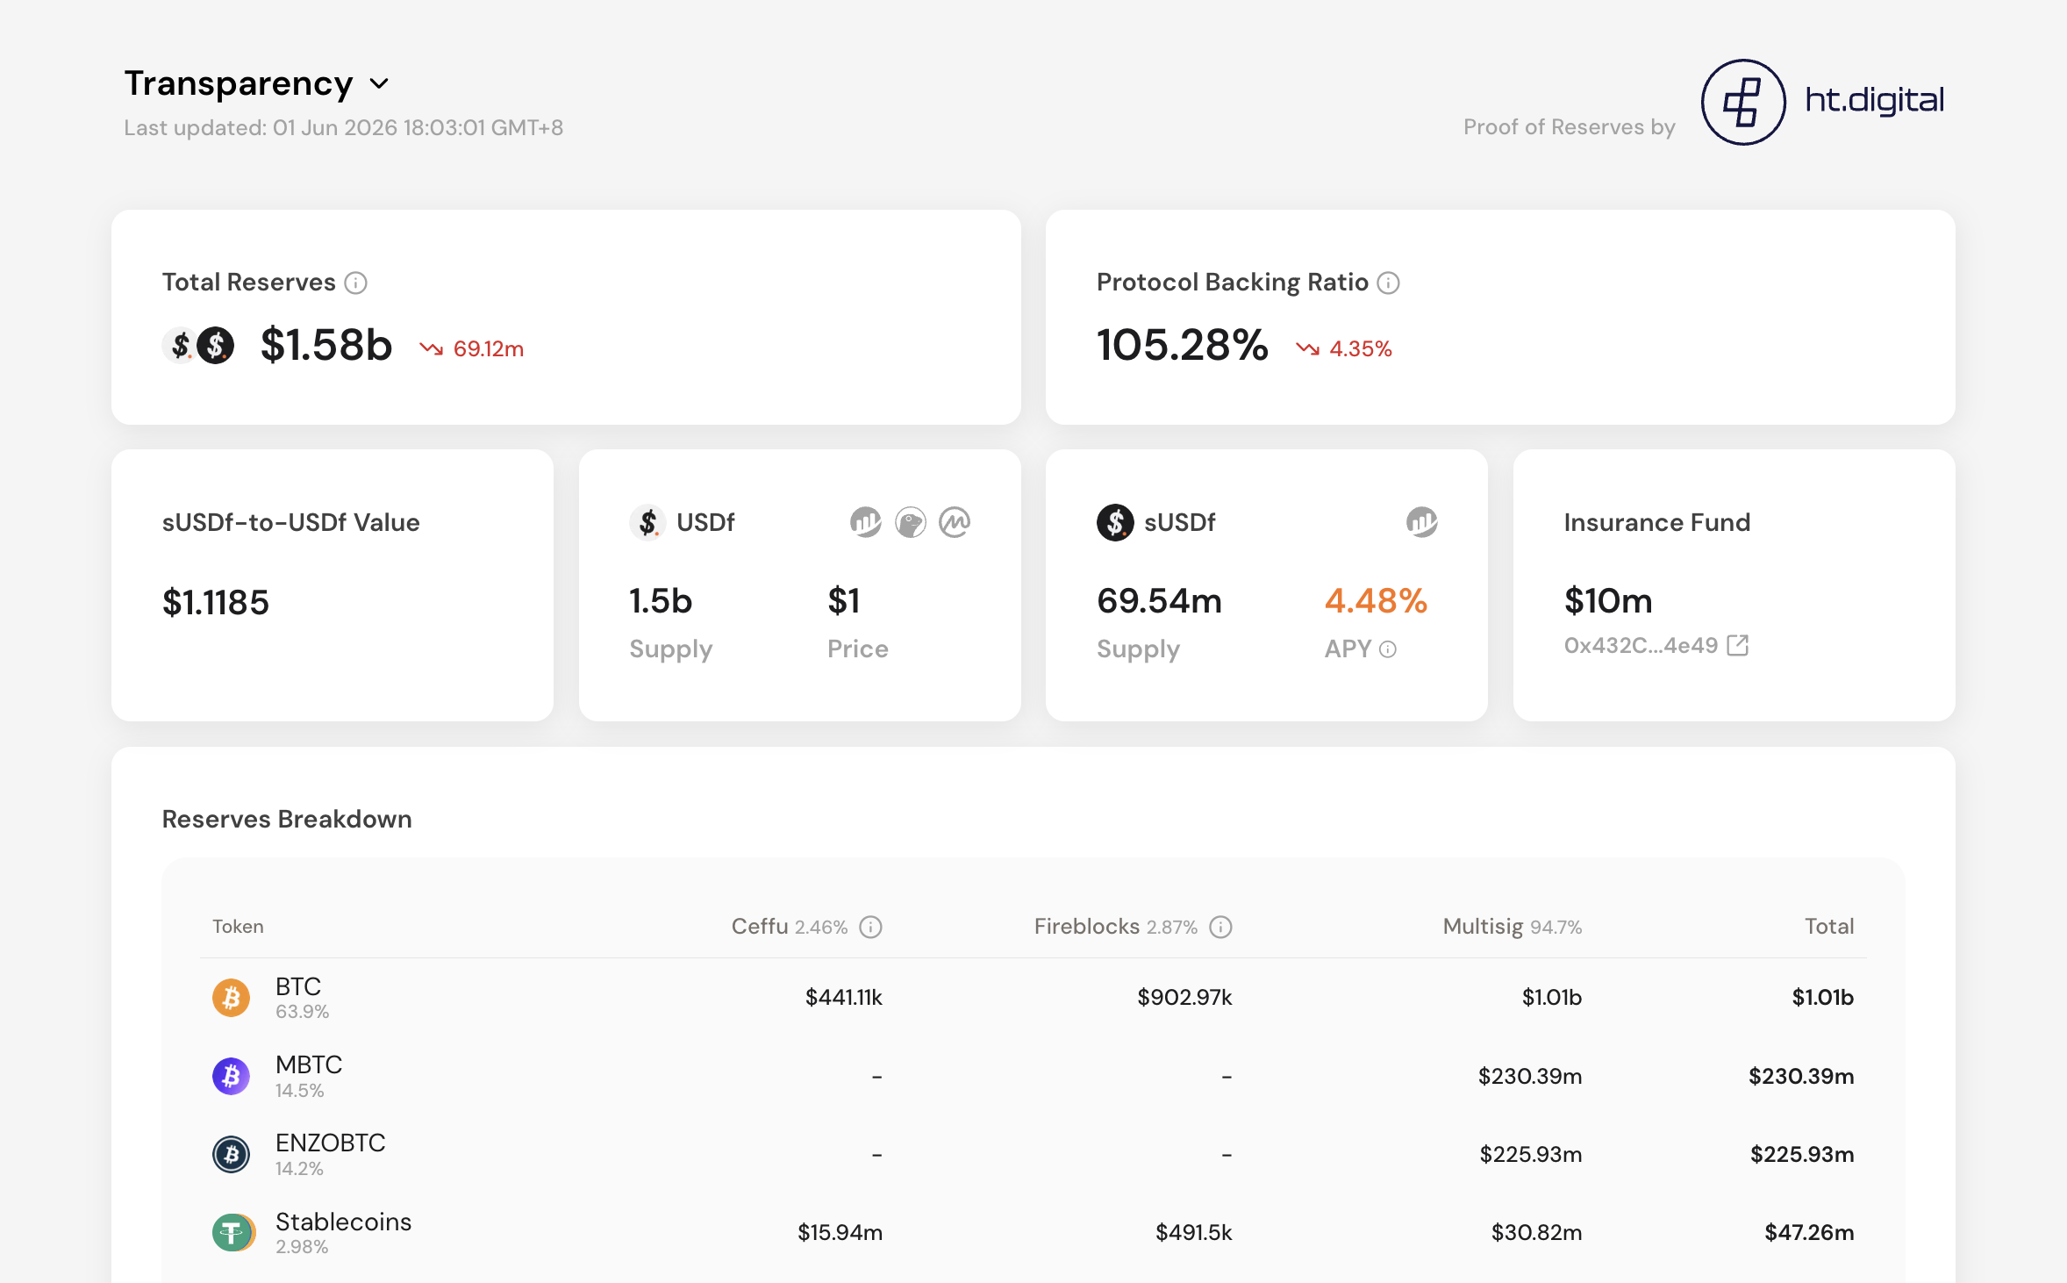Click the Transparency page title
2067x1283 pixels.
point(239,83)
